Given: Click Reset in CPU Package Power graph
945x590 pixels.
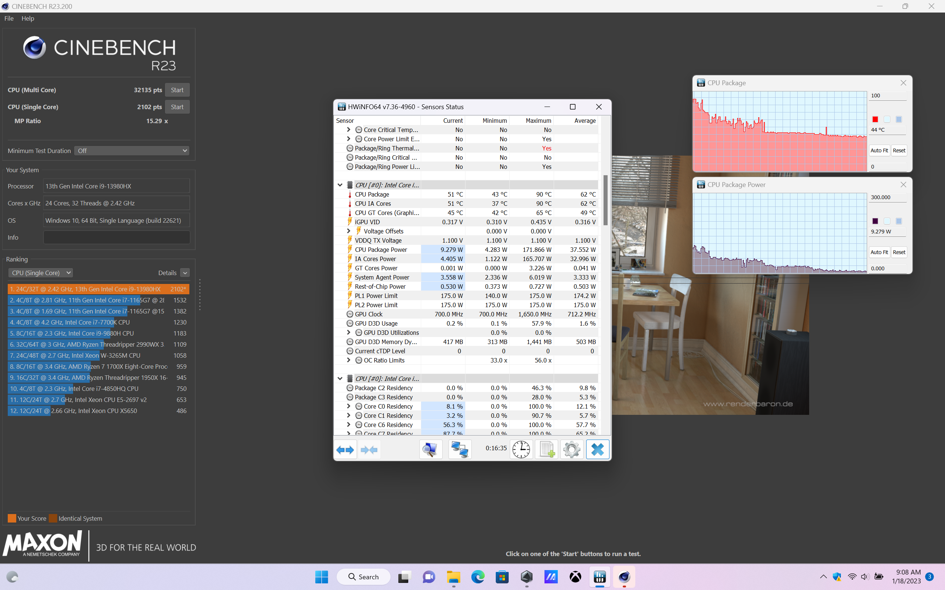Looking at the screenshot, I should coord(899,252).
